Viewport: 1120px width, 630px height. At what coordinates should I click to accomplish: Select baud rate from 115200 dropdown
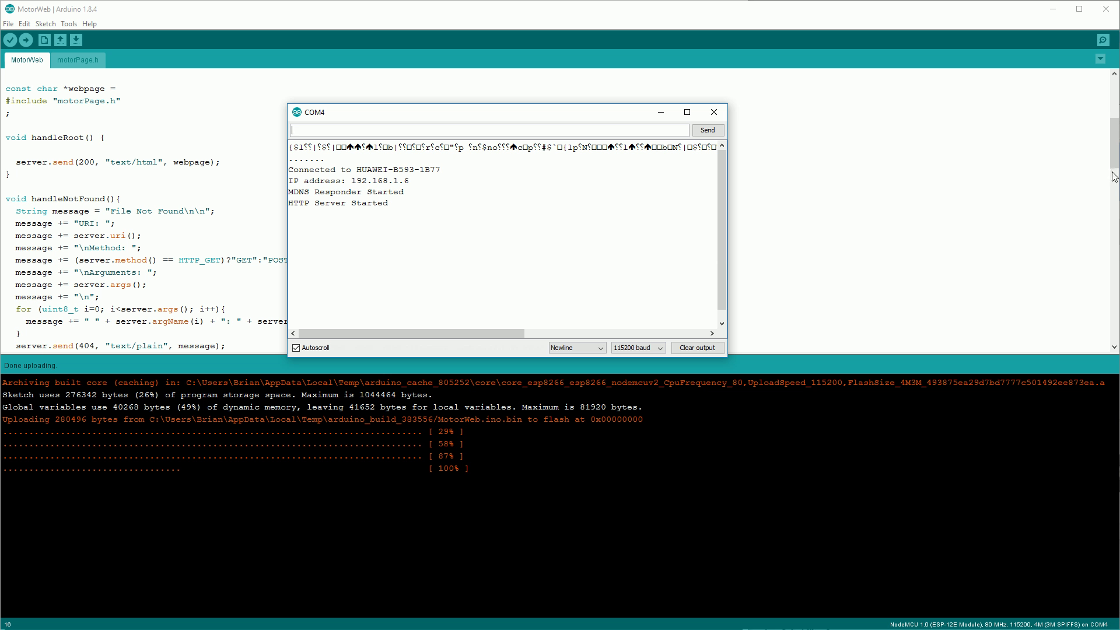[x=638, y=348]
